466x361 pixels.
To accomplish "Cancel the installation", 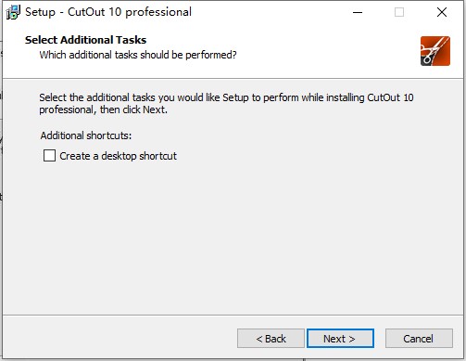I will pos(419,339).
